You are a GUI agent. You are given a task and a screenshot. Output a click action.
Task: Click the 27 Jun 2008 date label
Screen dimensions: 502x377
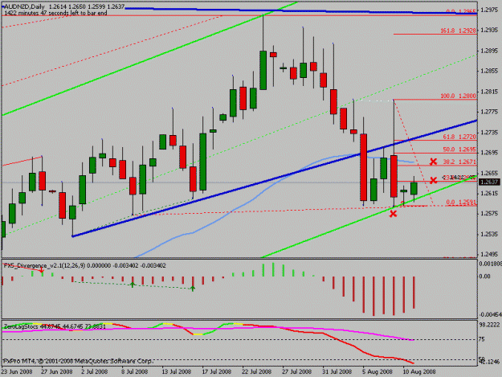[57, 372]
